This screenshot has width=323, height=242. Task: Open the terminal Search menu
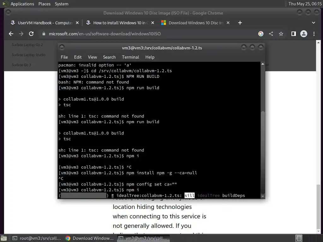click(109, 57)
